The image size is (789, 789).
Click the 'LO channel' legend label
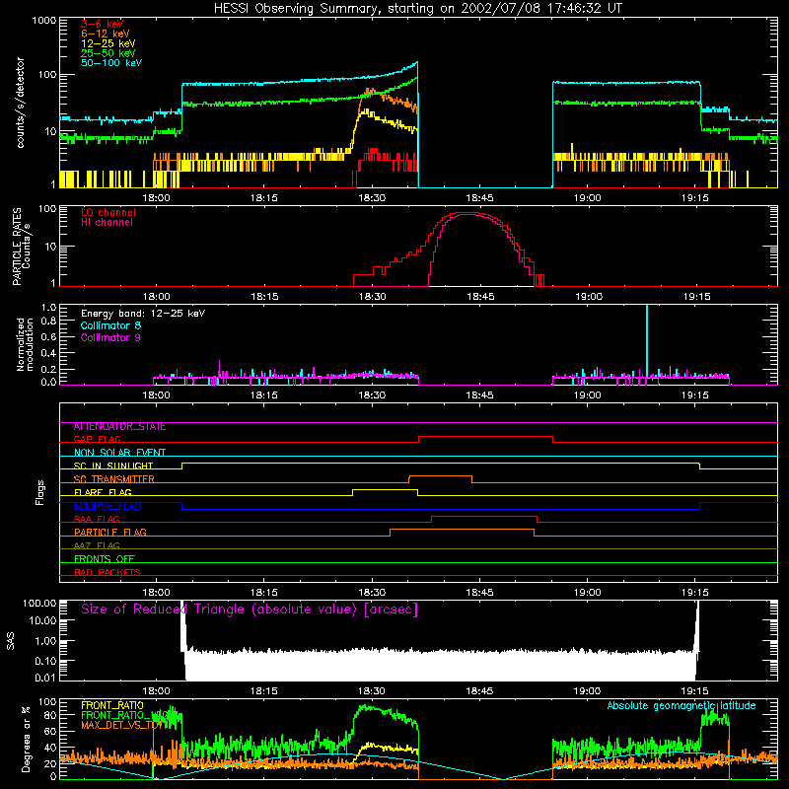(x=108, y=212)
